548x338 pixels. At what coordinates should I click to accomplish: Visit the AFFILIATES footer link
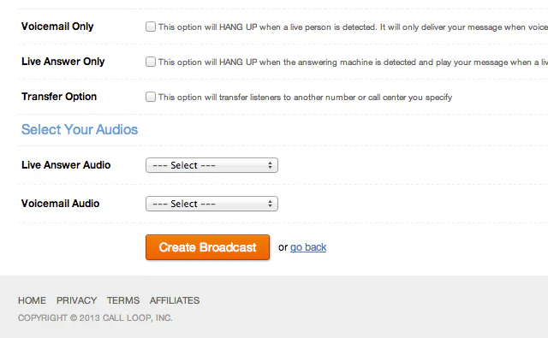[x=175, y=300]
